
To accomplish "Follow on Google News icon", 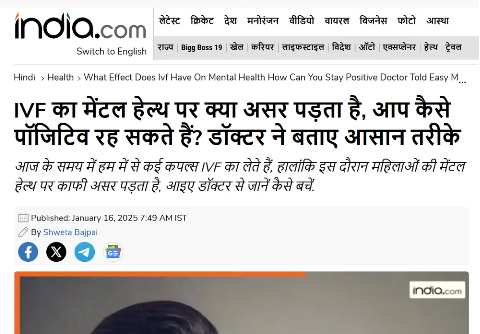I will click(113, 252).
